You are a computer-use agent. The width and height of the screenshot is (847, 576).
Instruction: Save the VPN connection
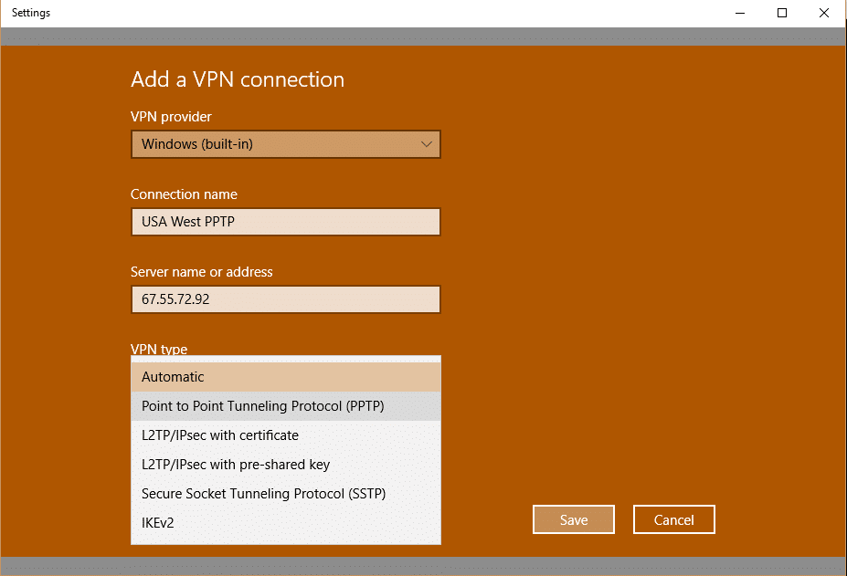click(574, 519)
